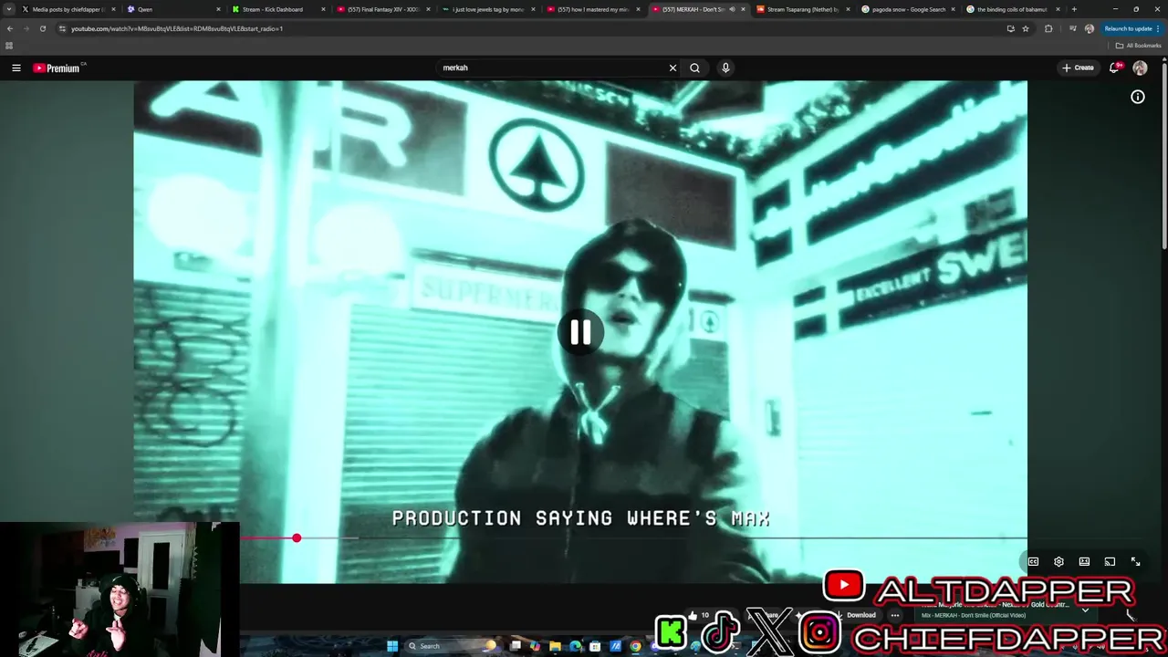Open the All Bookmarks folder
The height and width of the screenshot is (657, 1168).
pos(1138,45)
